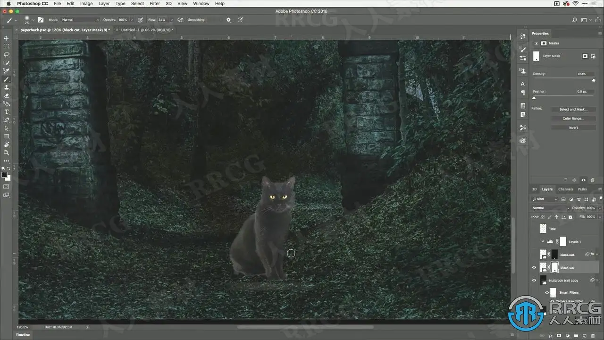Open the Flow slider dropdown arrow
The width and height of the screenshot is (604, 340).
point(171,20)
